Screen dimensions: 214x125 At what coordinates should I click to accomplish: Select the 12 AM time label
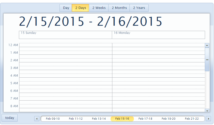[x=13, y=45]
